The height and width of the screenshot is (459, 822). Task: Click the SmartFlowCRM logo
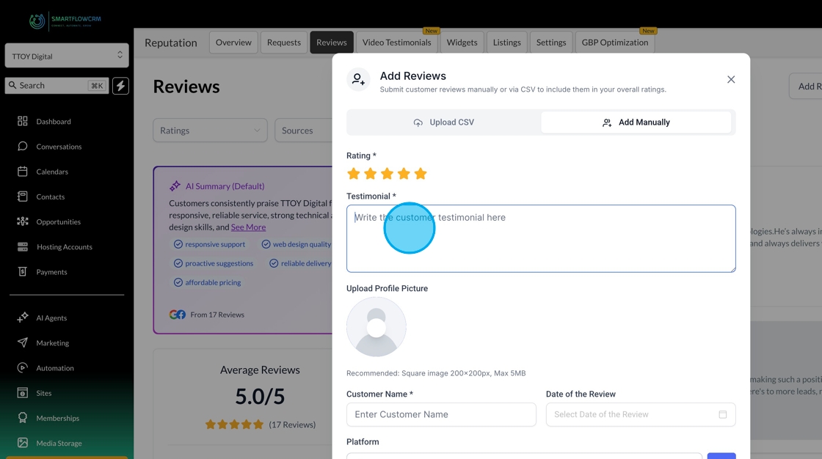pos(65,21)
